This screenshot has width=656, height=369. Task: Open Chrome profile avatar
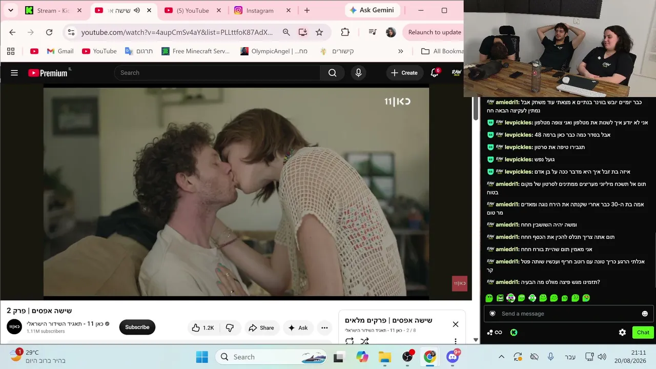click(391, 32)
